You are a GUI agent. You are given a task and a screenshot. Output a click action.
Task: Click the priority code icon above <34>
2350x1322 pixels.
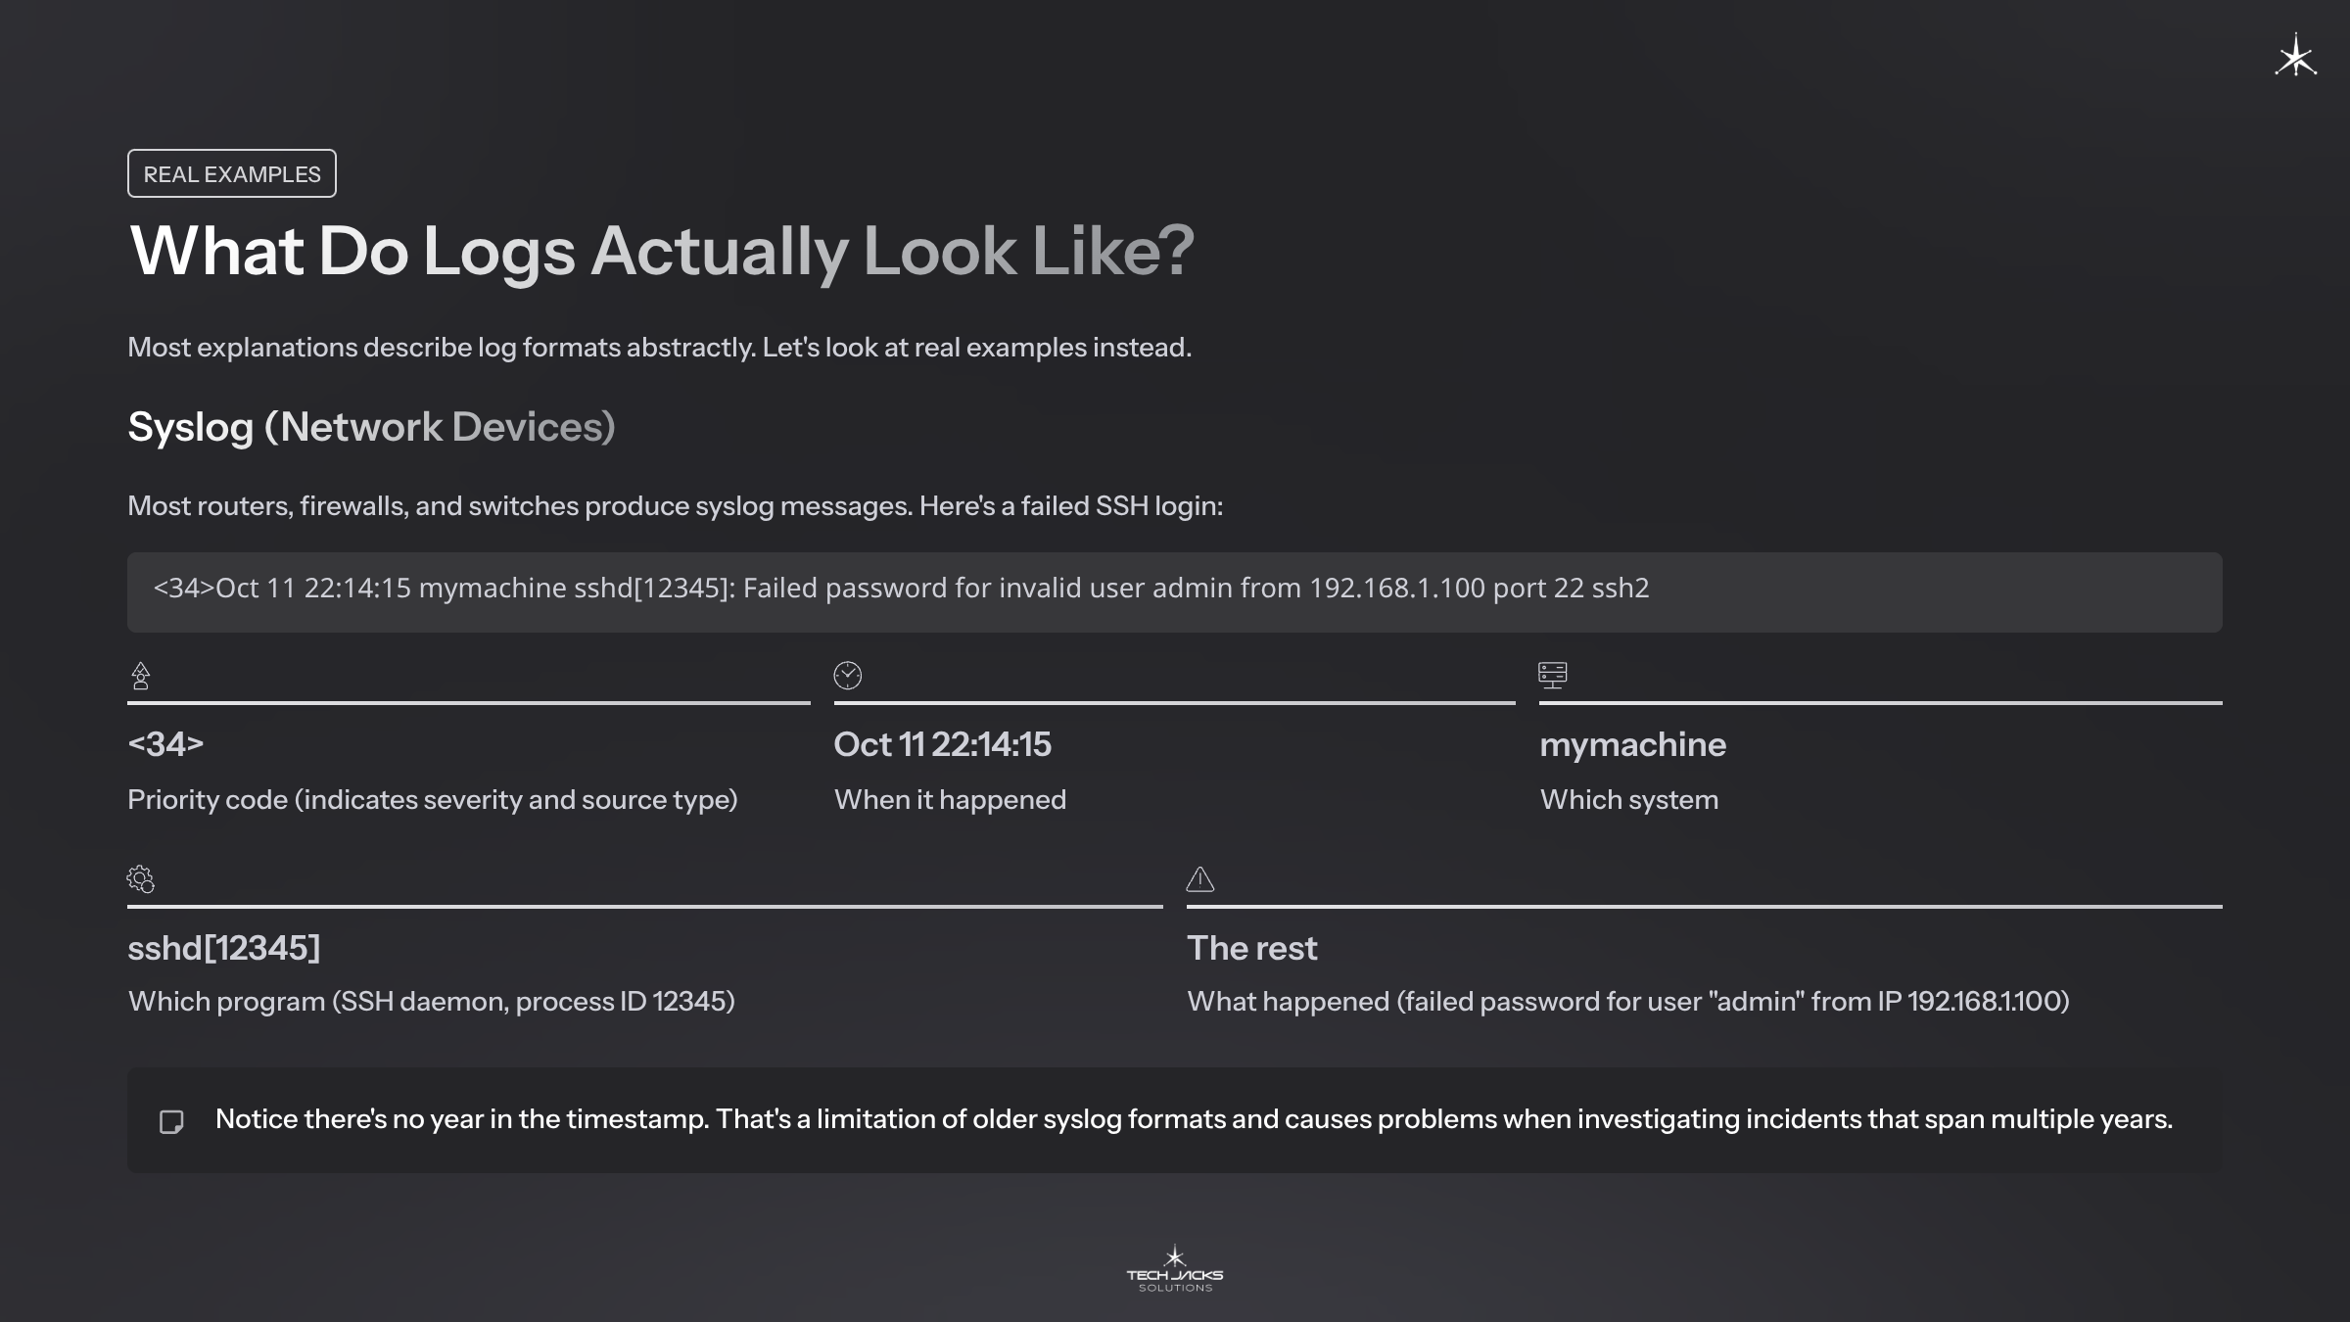coord(141,676)
